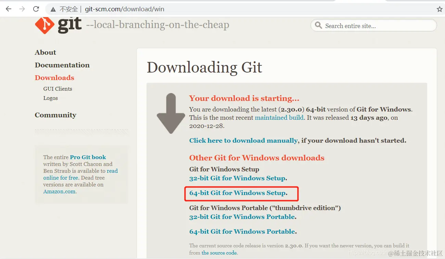Open the GUI Clients subpage
Image resolution: width=445 pixels, height=259 pixels.
pos(58,89)
